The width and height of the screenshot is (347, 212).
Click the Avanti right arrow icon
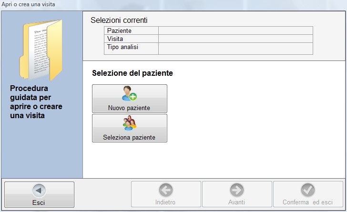(x=237, y=190)
